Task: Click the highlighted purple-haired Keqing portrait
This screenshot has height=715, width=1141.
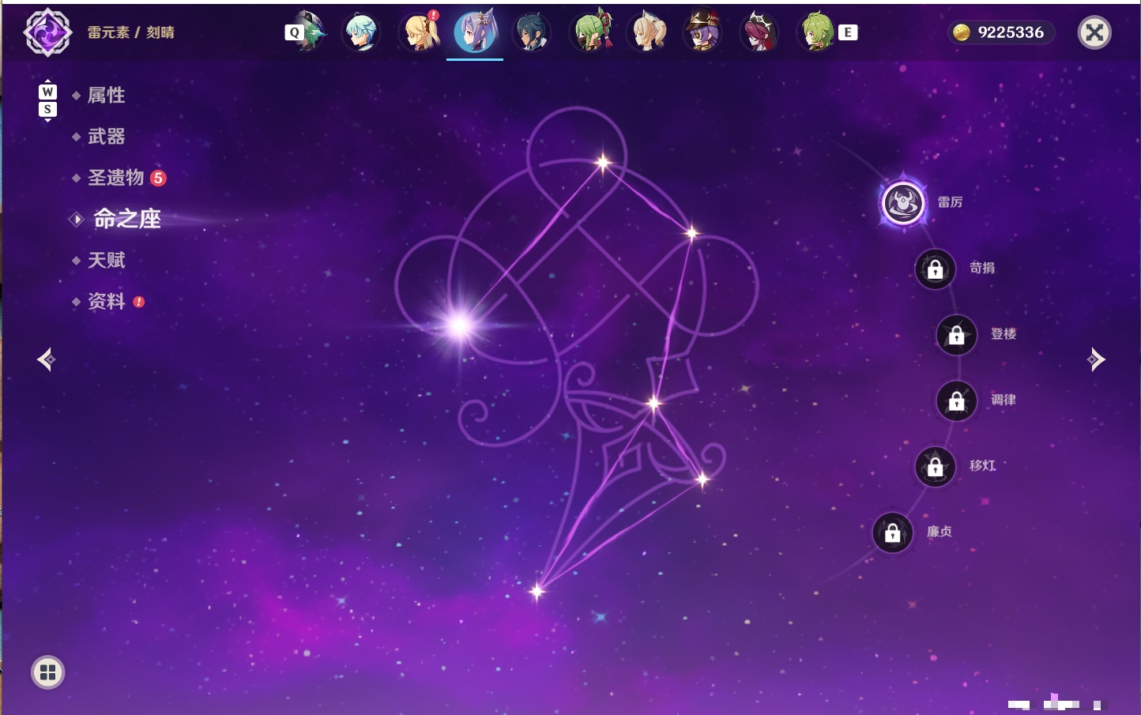Action: click(475, 32)
